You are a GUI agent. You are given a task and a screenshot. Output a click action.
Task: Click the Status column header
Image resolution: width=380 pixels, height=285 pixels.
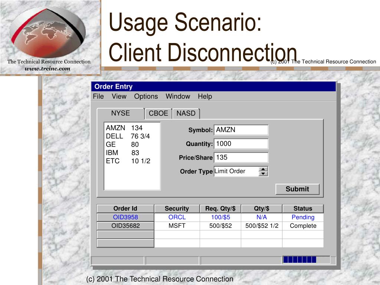303,209
